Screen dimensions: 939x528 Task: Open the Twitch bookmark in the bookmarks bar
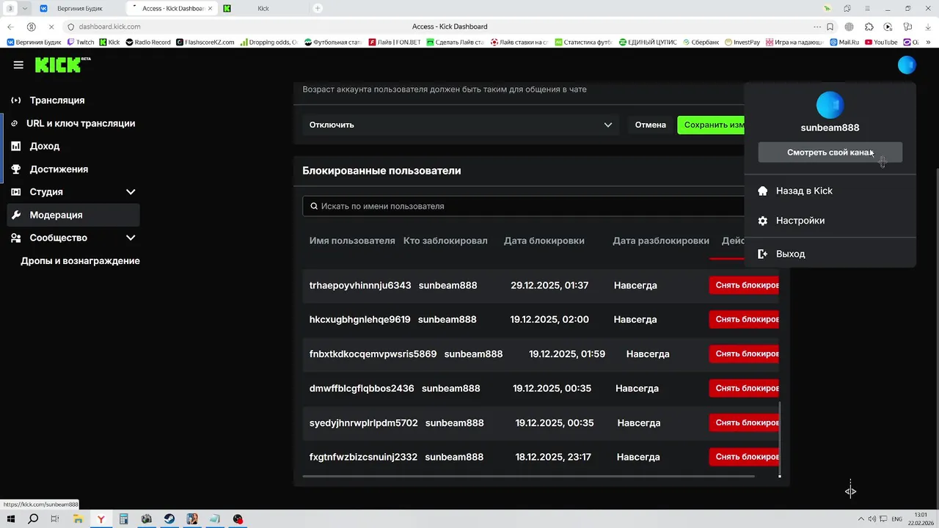pyautogui.click(x=81, y=43)
